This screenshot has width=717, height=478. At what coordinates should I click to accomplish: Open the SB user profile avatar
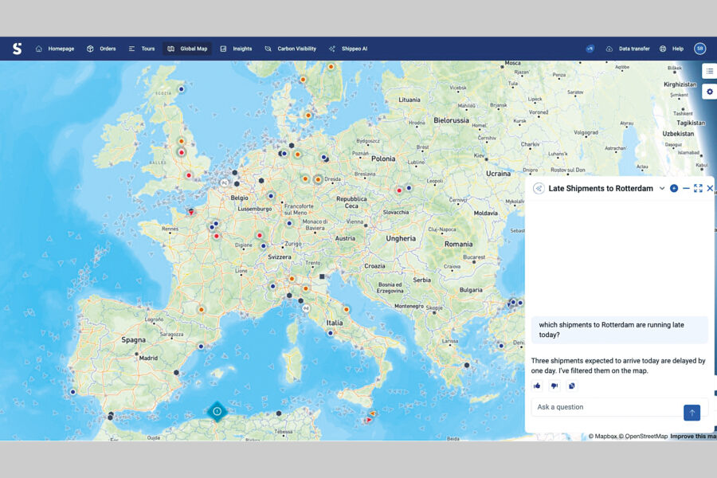click(699, 49)
